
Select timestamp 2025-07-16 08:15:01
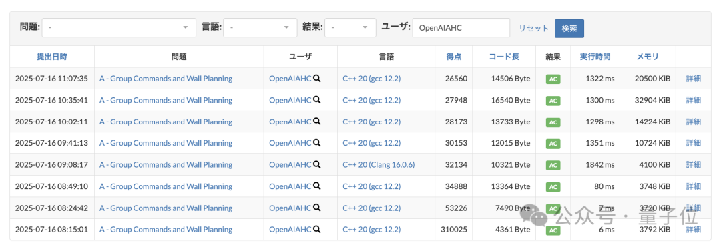coord(51,230)
